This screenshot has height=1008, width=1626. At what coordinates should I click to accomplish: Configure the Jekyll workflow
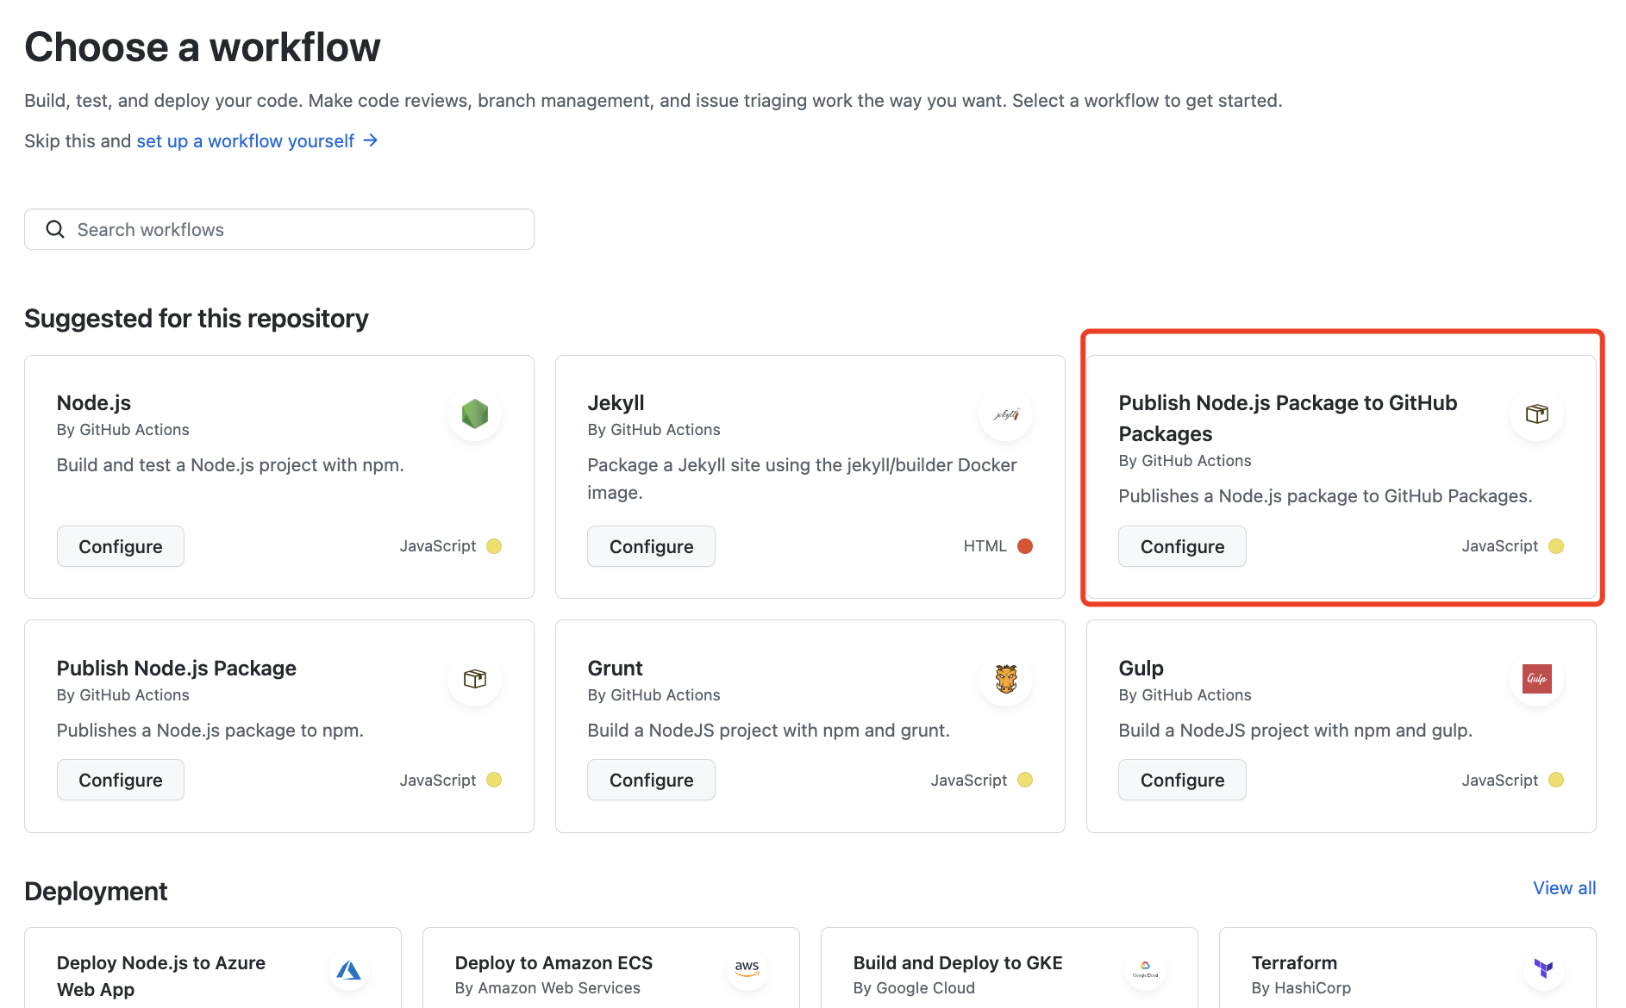(x=652, y=546)
